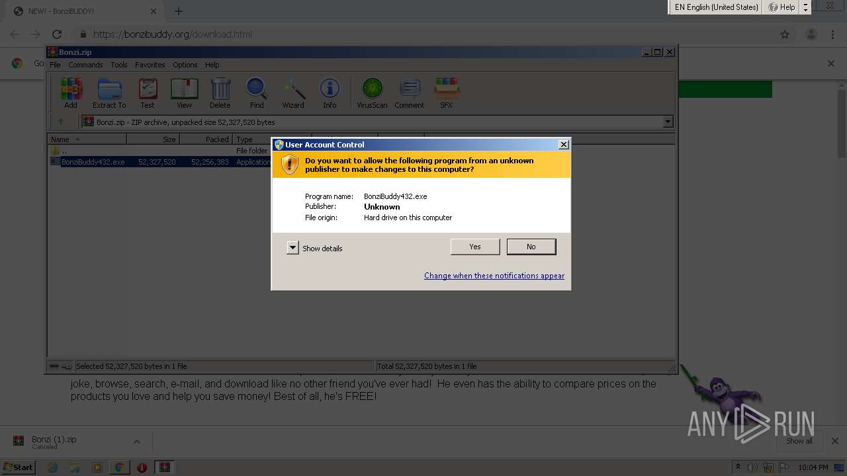Dismiss the Chrome infobar with X
Viewport: 847px width, 476px height.
[x=831, y=63]
